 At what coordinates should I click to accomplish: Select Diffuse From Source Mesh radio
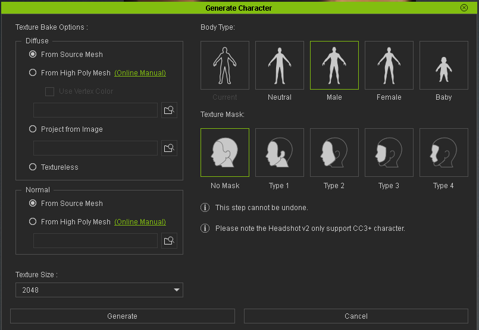[33, 54]
